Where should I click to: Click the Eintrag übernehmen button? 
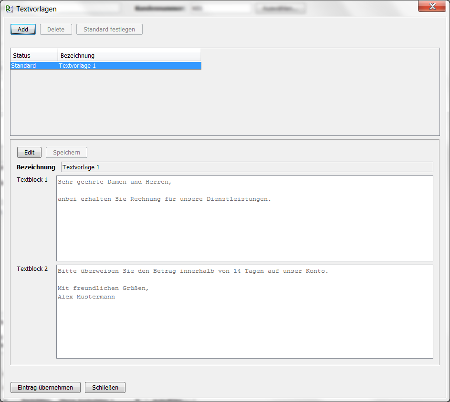(x=45, y=387)
